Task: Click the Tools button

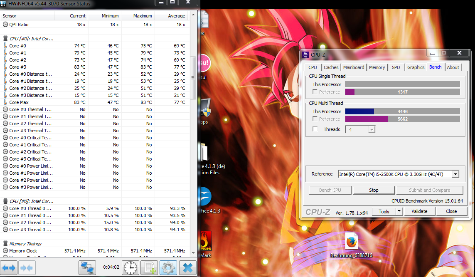Action: coord(384,211)
